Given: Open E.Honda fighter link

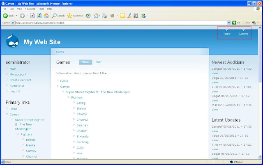Looking at the screenshot, I should [x=83, y=137].
